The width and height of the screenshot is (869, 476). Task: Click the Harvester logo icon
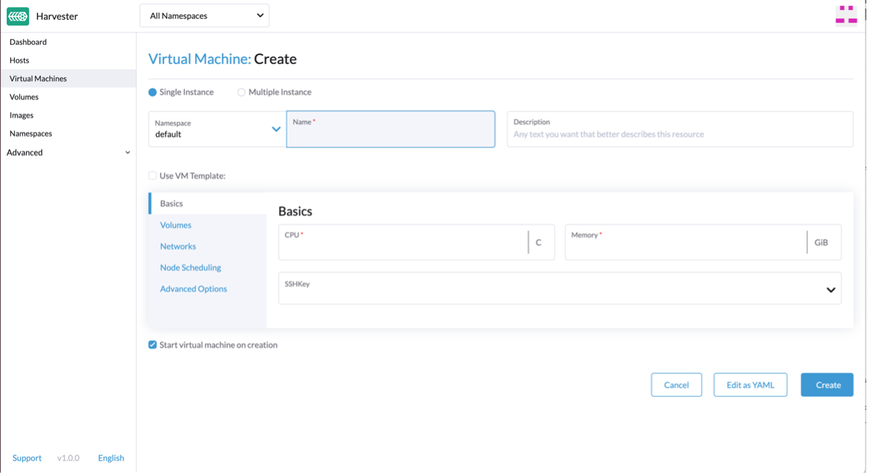click(x=18, y=16)
